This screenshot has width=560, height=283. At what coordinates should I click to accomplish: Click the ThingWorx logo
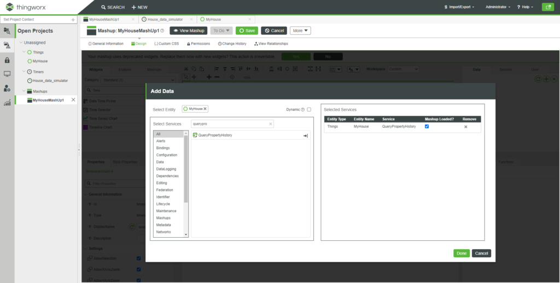pyautogui.click(x=26, y=7)
